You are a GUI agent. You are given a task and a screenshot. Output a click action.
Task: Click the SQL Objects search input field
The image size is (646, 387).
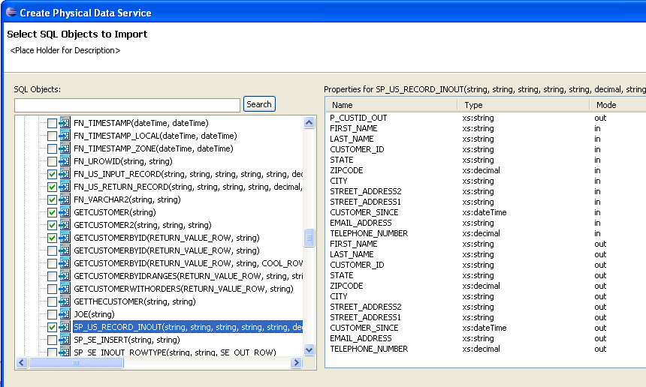[x=127, y=105]
